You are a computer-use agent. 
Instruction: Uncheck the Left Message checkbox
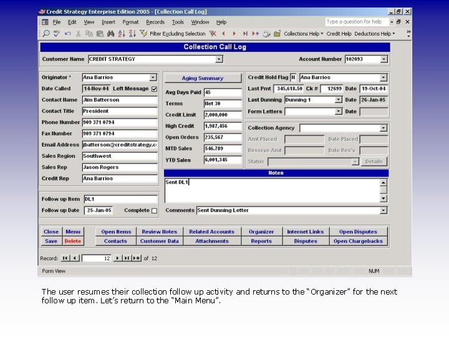click(154, 89)
